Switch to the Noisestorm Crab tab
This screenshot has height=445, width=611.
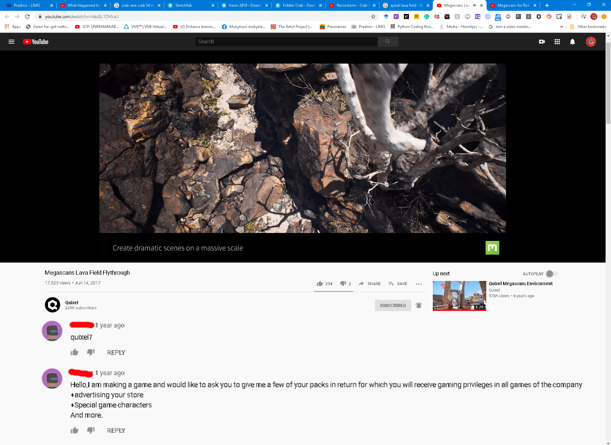[352, 5]
